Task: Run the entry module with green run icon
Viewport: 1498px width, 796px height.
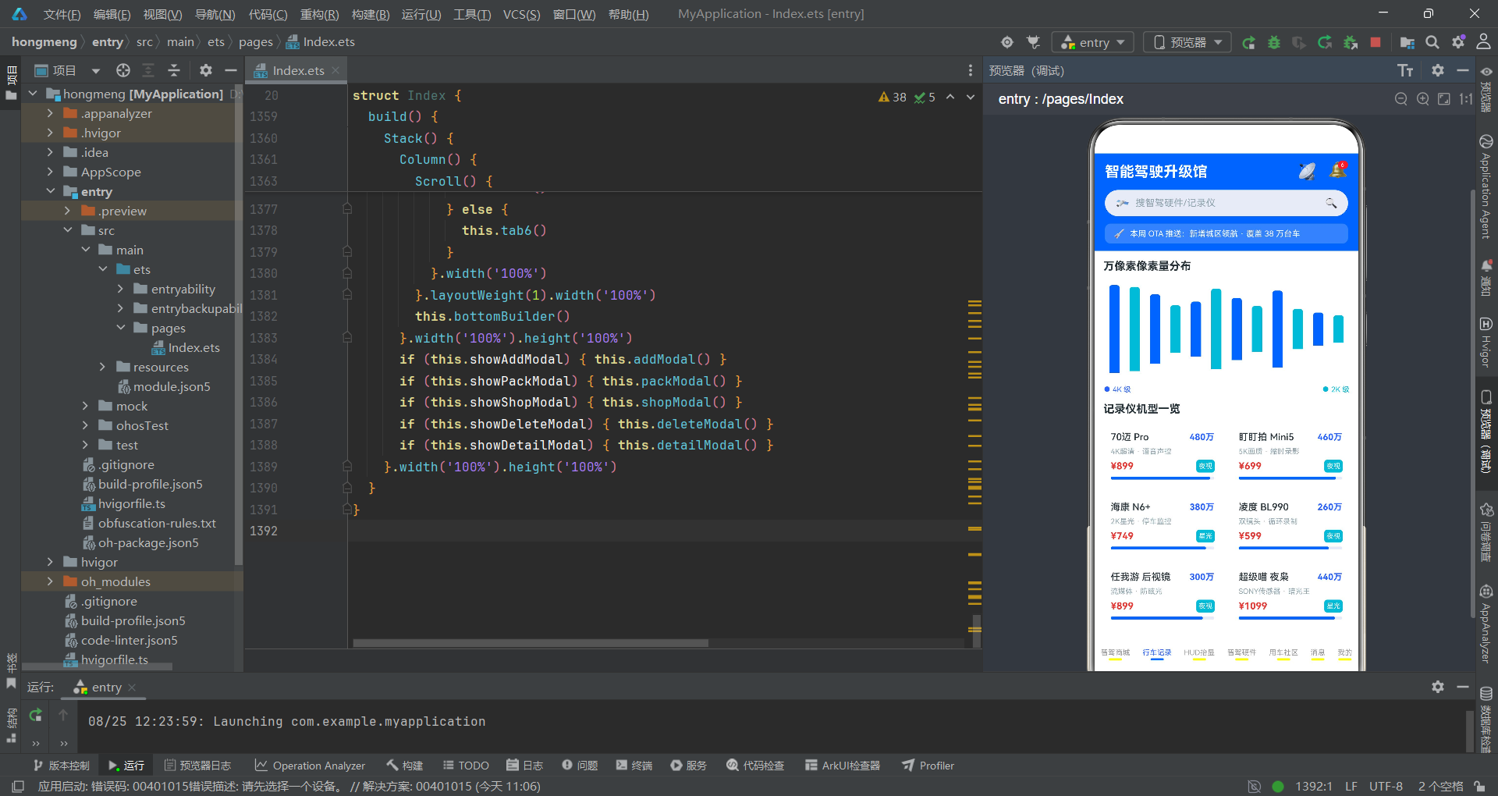Action: pos(1248,42)
